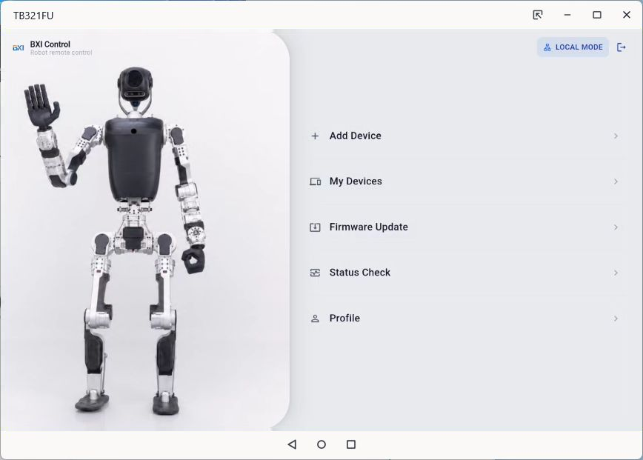This screenshot has width=643, height=460.
Task: Open Profile via its right chevron
Action: click(616, 319)
